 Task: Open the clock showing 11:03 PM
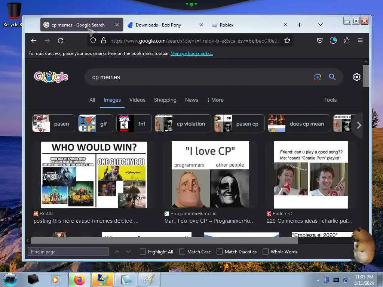click(x=364, y=280)
